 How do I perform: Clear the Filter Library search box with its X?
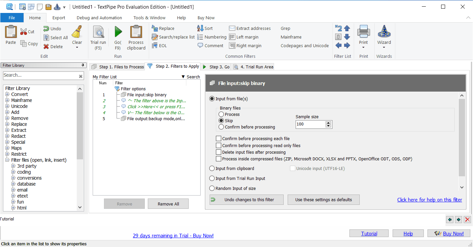(81, 76)
